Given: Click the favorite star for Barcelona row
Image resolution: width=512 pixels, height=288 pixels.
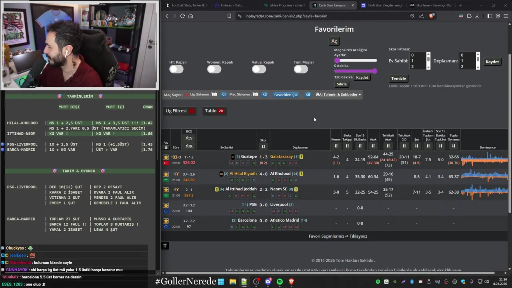Looking at the screenshot, I should click(166, 221).
